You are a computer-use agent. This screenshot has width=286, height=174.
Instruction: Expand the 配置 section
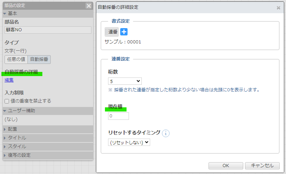(x=13, y=129)
